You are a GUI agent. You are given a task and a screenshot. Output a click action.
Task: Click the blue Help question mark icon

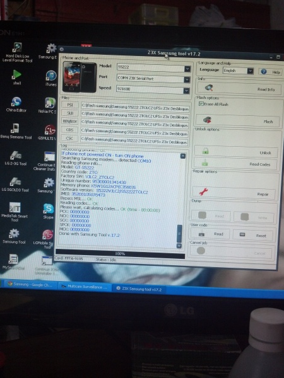263,72
